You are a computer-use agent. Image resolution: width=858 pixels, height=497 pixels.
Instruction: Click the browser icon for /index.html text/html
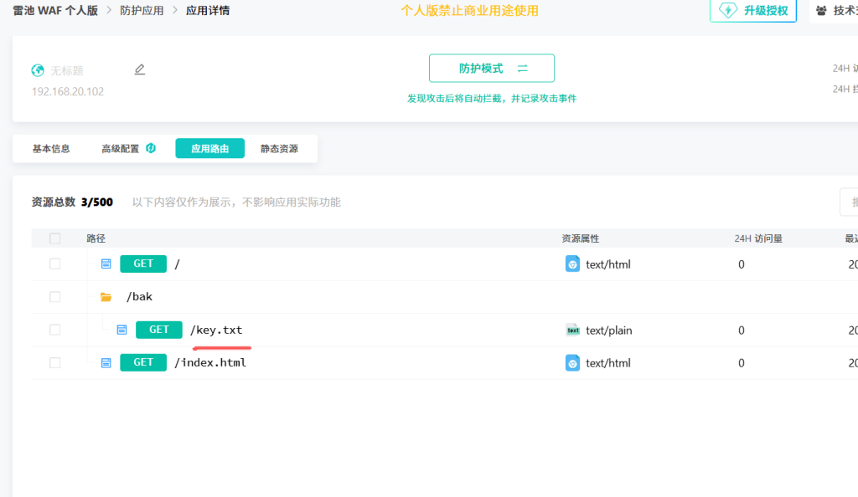[572, 363]
